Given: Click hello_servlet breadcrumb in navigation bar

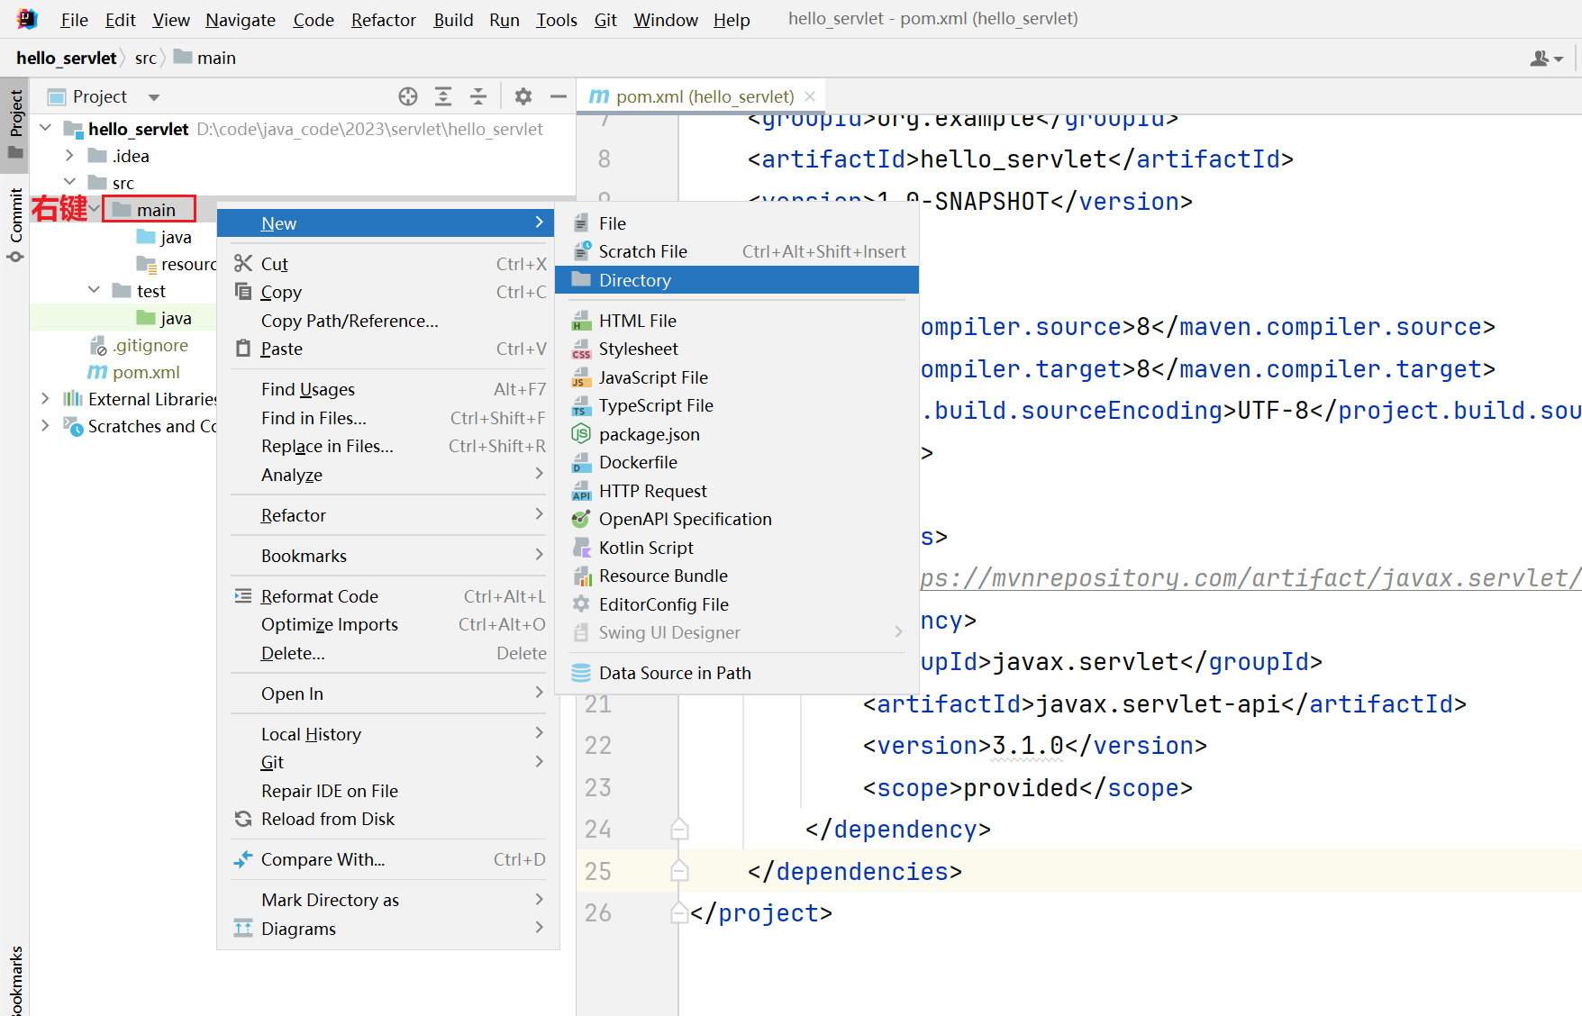Looking at the screenshot, I should point(67,58).
